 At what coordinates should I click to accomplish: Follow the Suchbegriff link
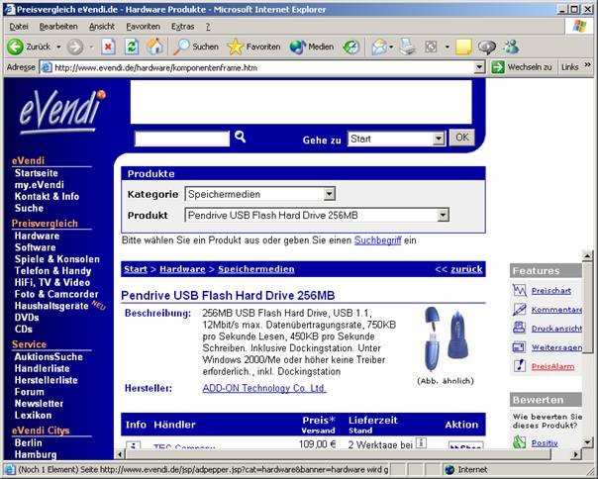377,240
